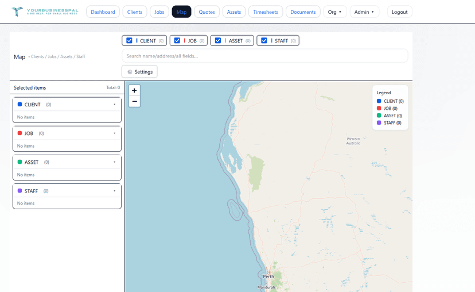Screen dimensions: 475x292
Task: Open the Jobs page
Action: pyautogui.click(x=159, y=12)
